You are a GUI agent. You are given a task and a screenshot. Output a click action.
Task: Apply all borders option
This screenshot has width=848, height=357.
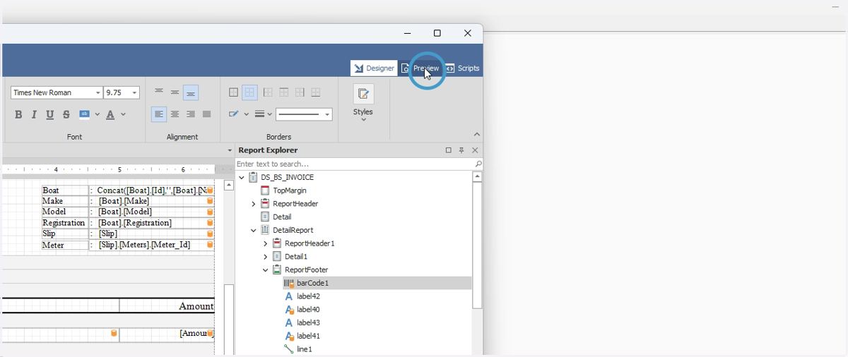tap(234, 92)
